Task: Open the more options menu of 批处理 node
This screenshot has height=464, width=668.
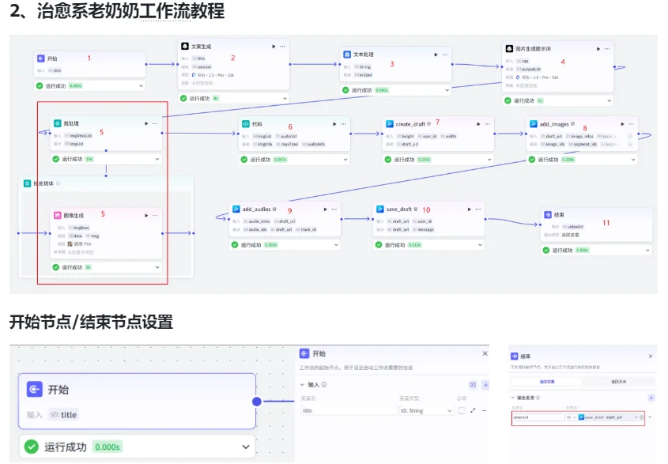Action: tap(155, 123)
